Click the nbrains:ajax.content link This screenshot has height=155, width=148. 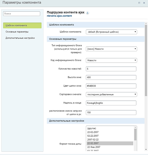point(59,16)
